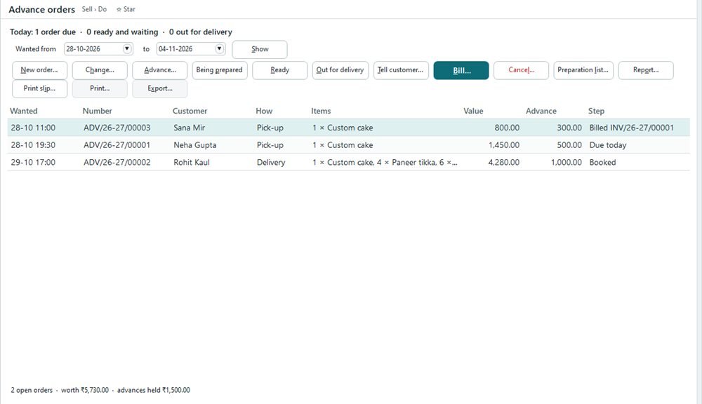Click the 500.00 advance cell

pos(569,145)
